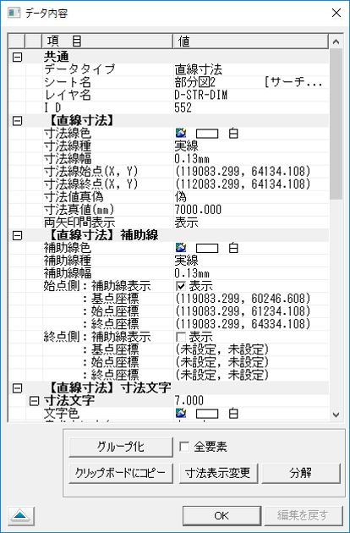Open color picker icon for 文字色
Image resolution: width=350 pixels, height=533 pixels.
point(181,413)
